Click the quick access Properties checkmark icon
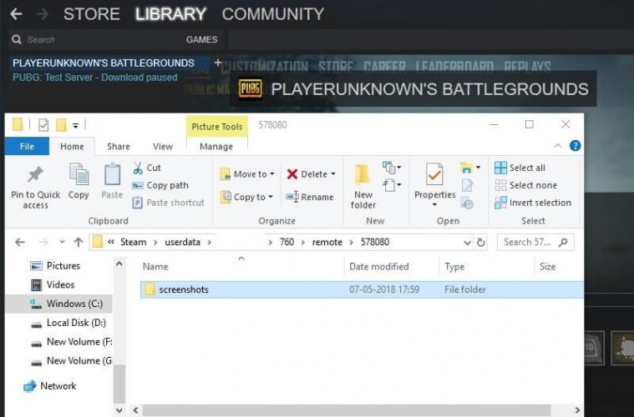The height and width of the screenshot is (417, 634). (43, 125)
